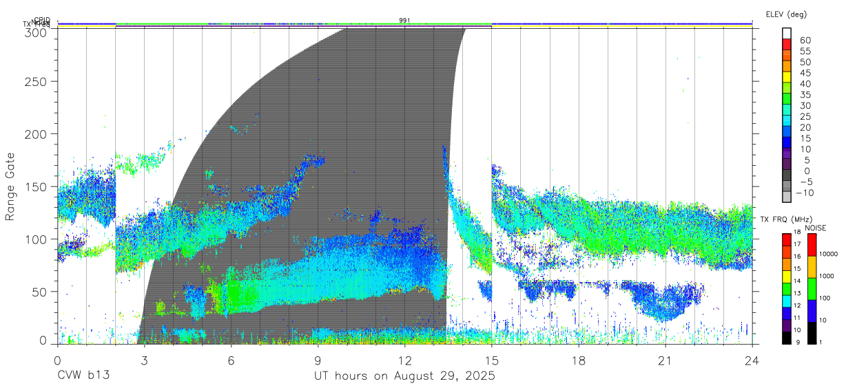Click the x-axis tick label '6'
This screenshot has width=846, height=390.
pos(231,360)
